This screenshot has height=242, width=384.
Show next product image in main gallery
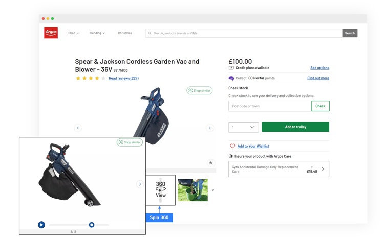click(209, 128)
